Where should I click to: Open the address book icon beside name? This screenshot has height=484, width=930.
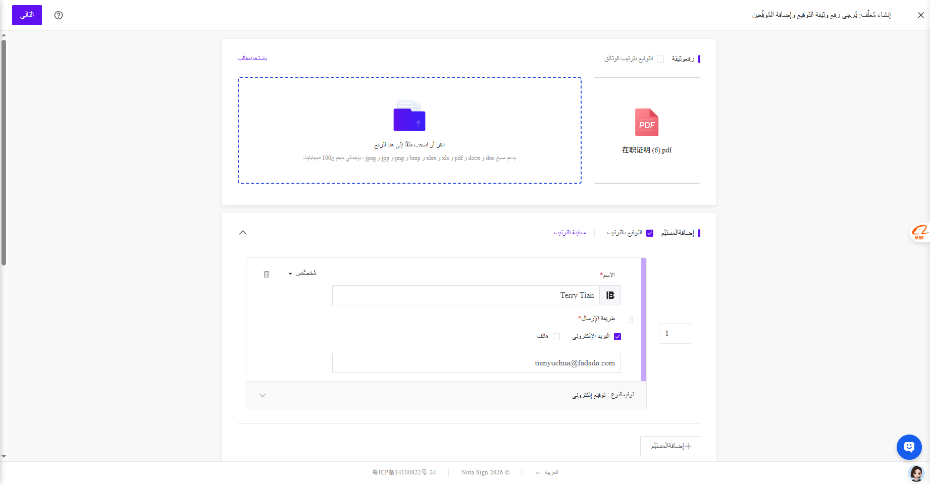610,295
